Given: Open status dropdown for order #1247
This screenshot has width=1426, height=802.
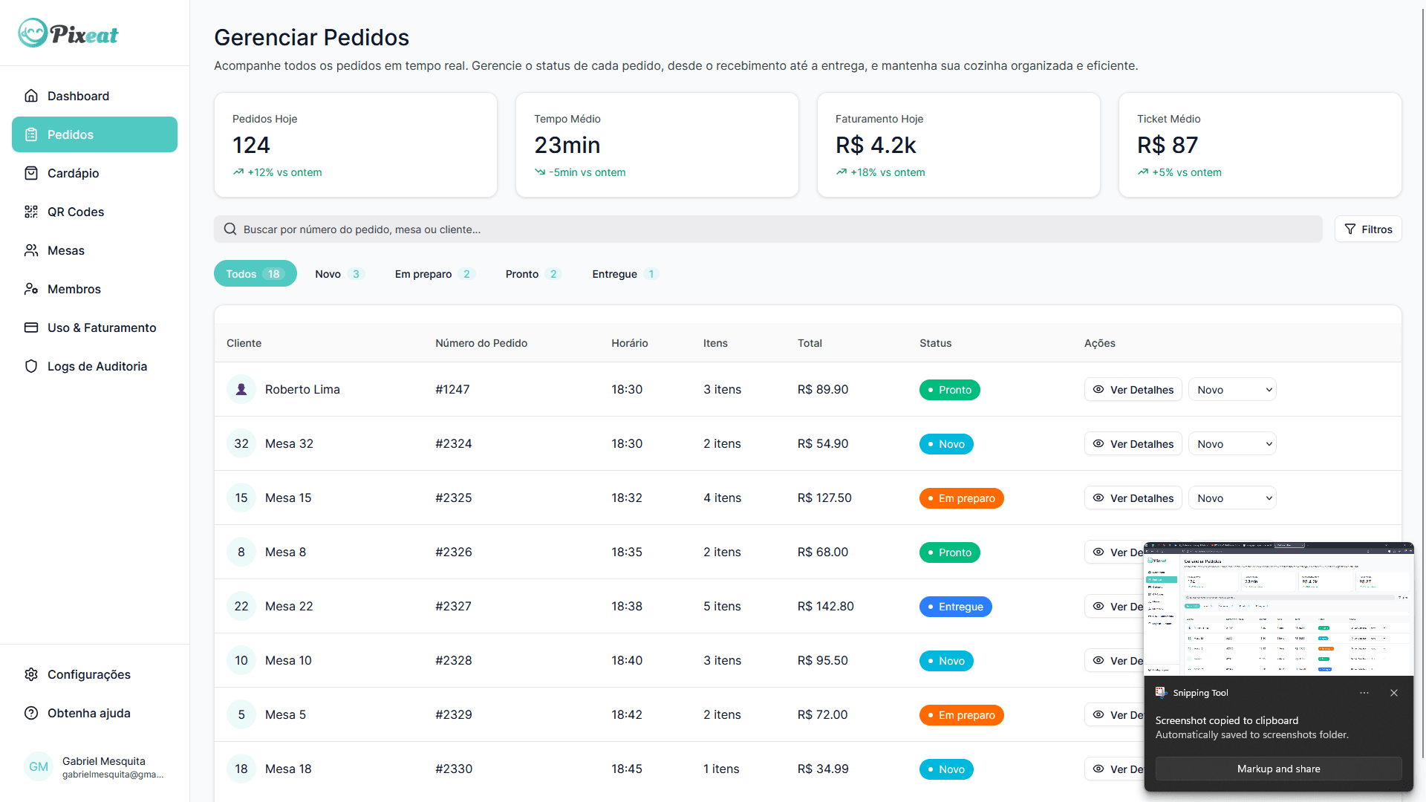Looking at the screenshot, I should coord(1232,390).
